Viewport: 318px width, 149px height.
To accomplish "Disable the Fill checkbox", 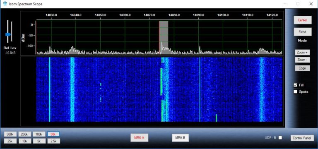I will click(x=296, y=85).
